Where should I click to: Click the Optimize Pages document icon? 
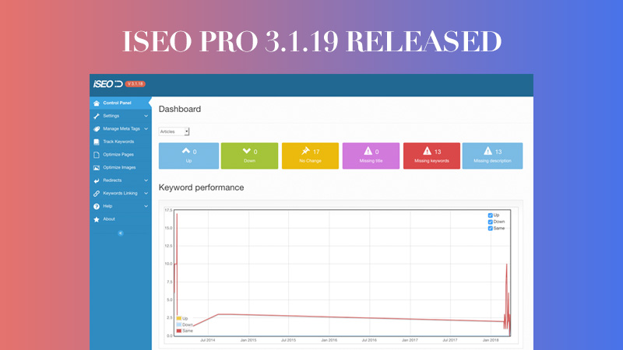[97, 155]
